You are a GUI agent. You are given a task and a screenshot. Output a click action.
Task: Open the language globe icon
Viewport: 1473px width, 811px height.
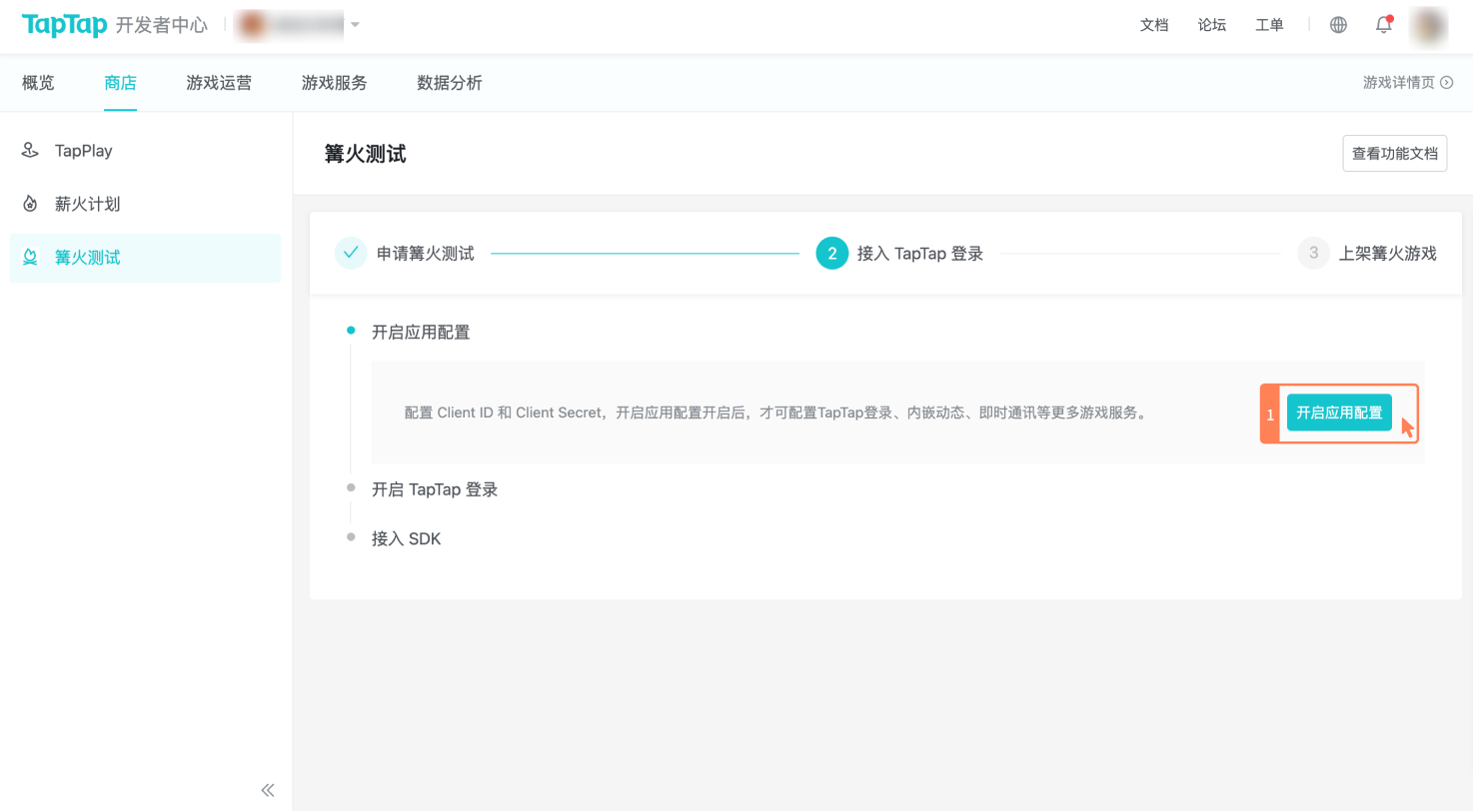coord(1338,25)
